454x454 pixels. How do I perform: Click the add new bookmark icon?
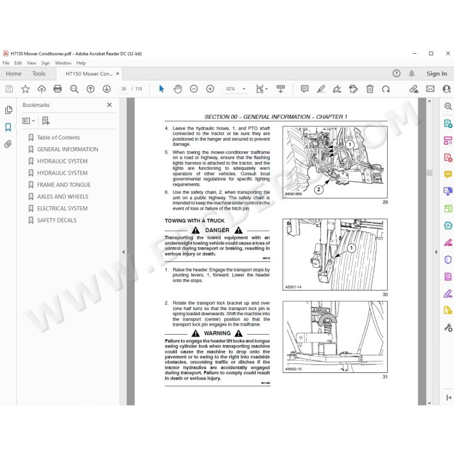coord(46,121)
